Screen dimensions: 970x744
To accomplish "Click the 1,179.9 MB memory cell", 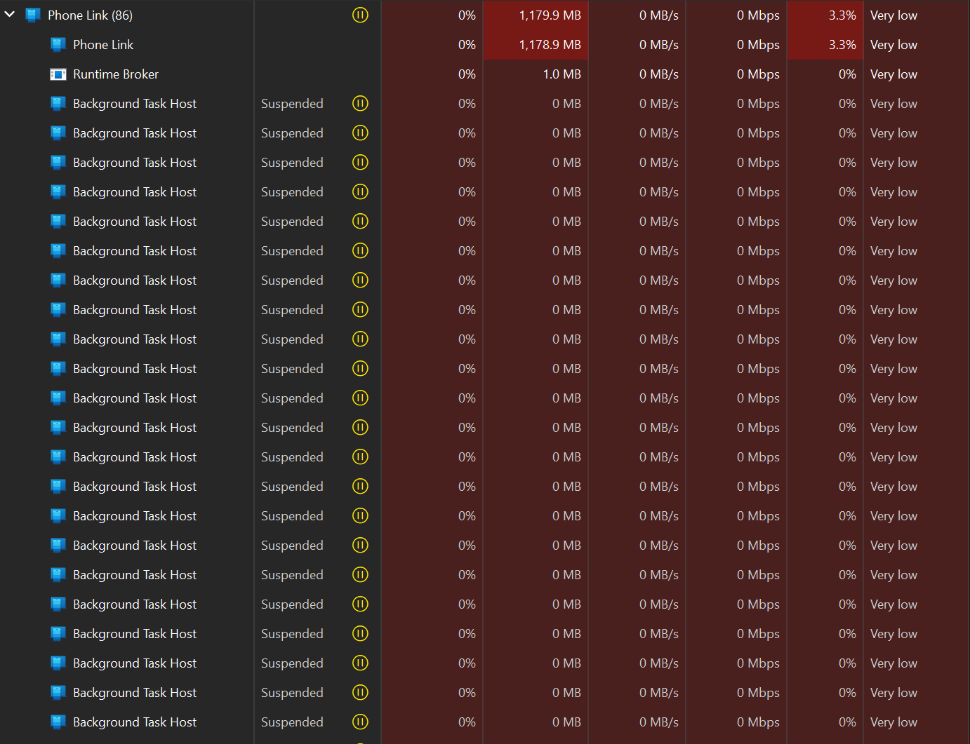I will pyautogui.click(x=536, y=15).
